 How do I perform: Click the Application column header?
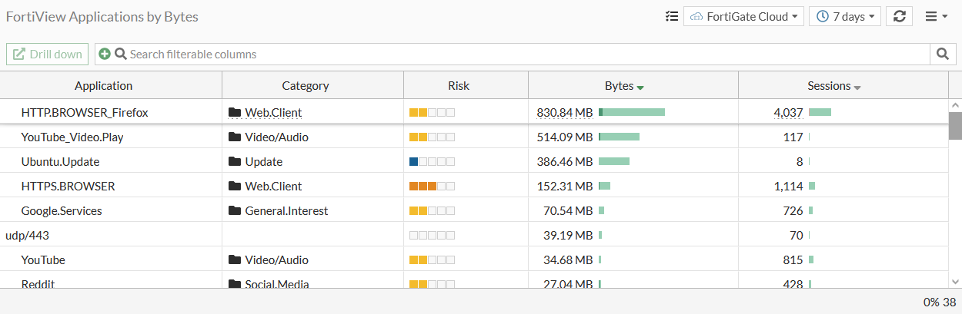tap(103, 86)
